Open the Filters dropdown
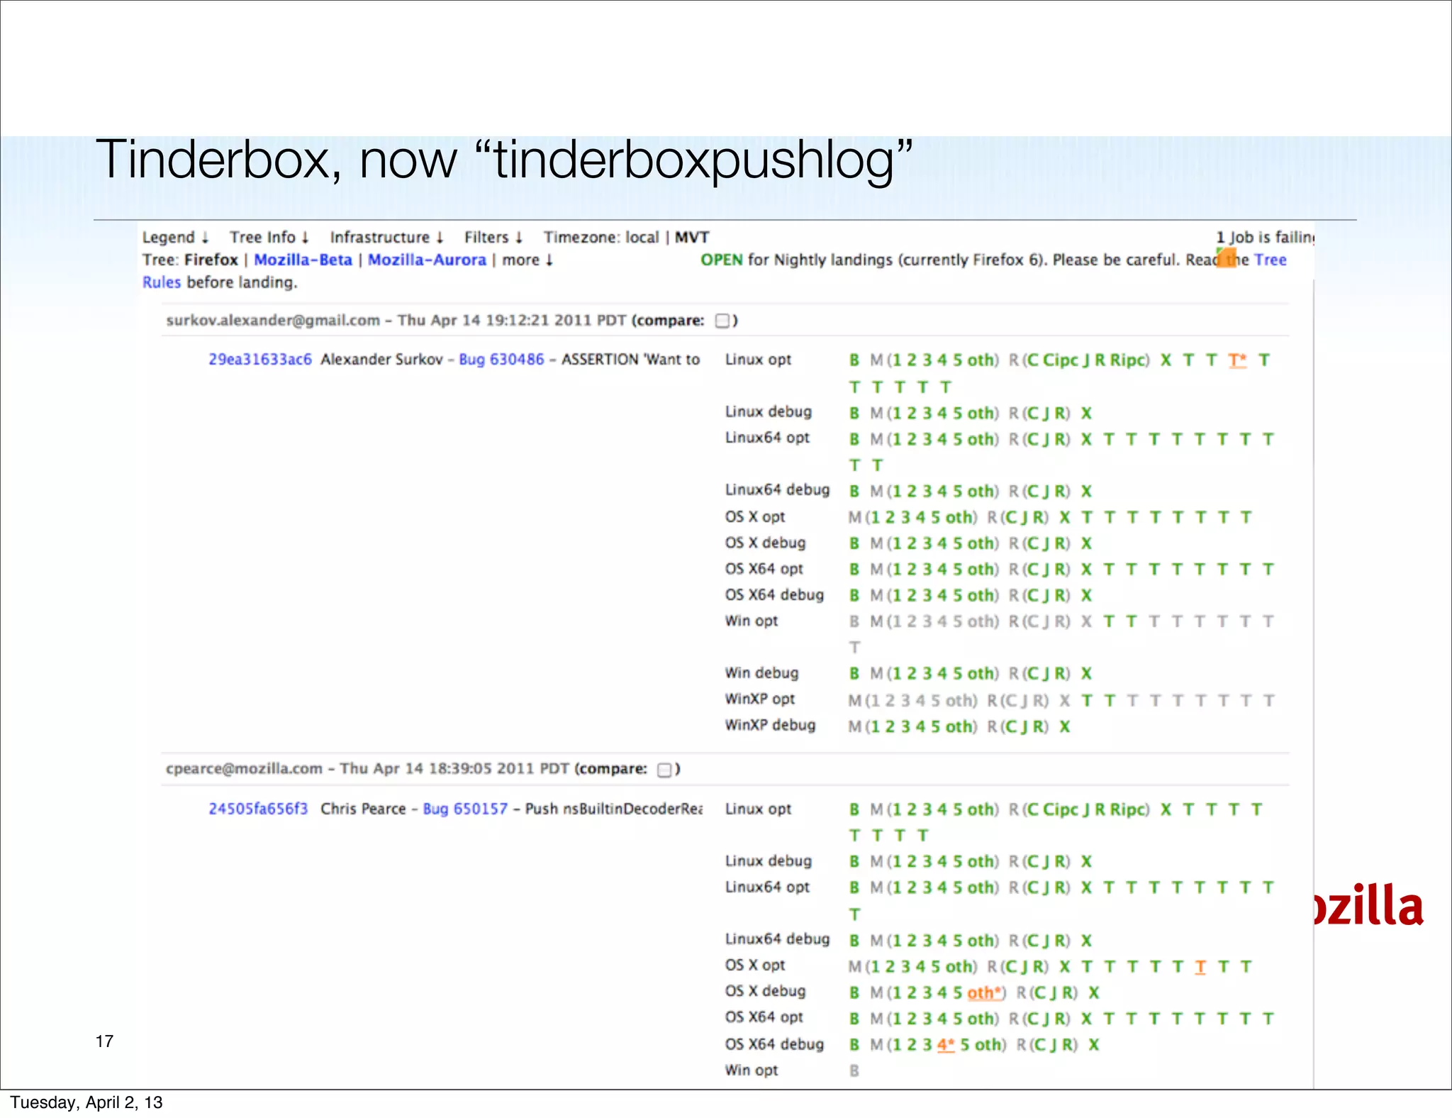Viewport: 1452px width, 1118px height. point(493,237)
